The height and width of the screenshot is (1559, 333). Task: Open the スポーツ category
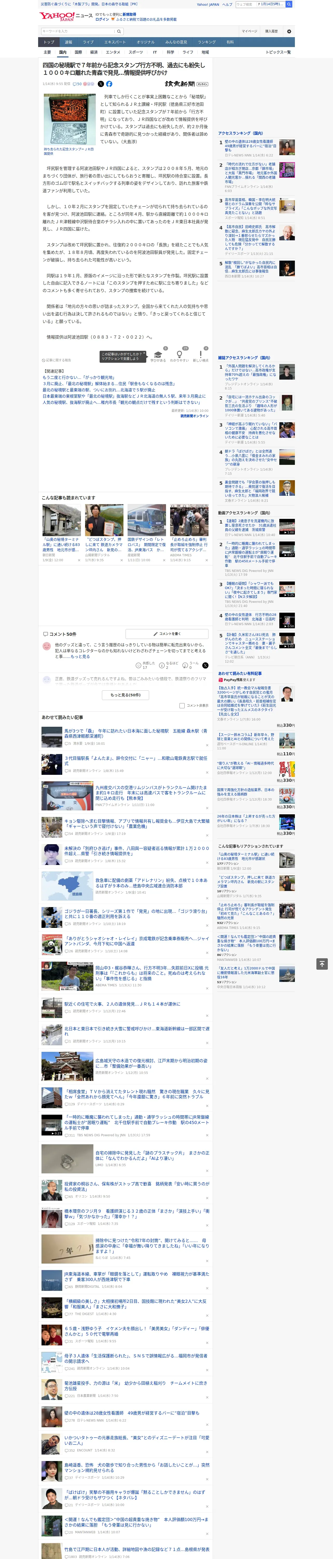point(136,52)
